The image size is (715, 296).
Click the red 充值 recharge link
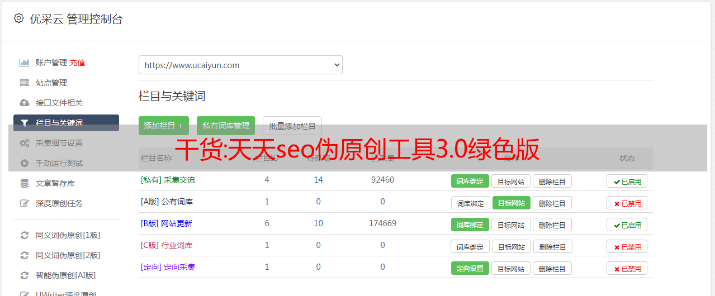pos(77,63)
